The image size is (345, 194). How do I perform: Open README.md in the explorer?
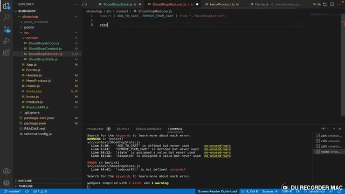click(x=34, y=128)
